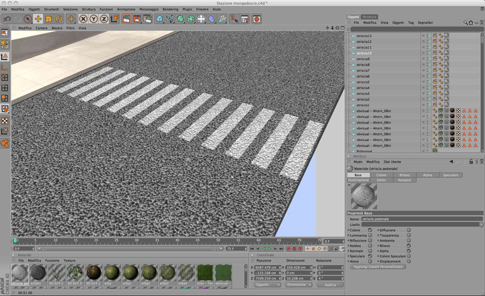Open the red sphere content browser icon
The image size is (485, 296).
pos(256,19)
